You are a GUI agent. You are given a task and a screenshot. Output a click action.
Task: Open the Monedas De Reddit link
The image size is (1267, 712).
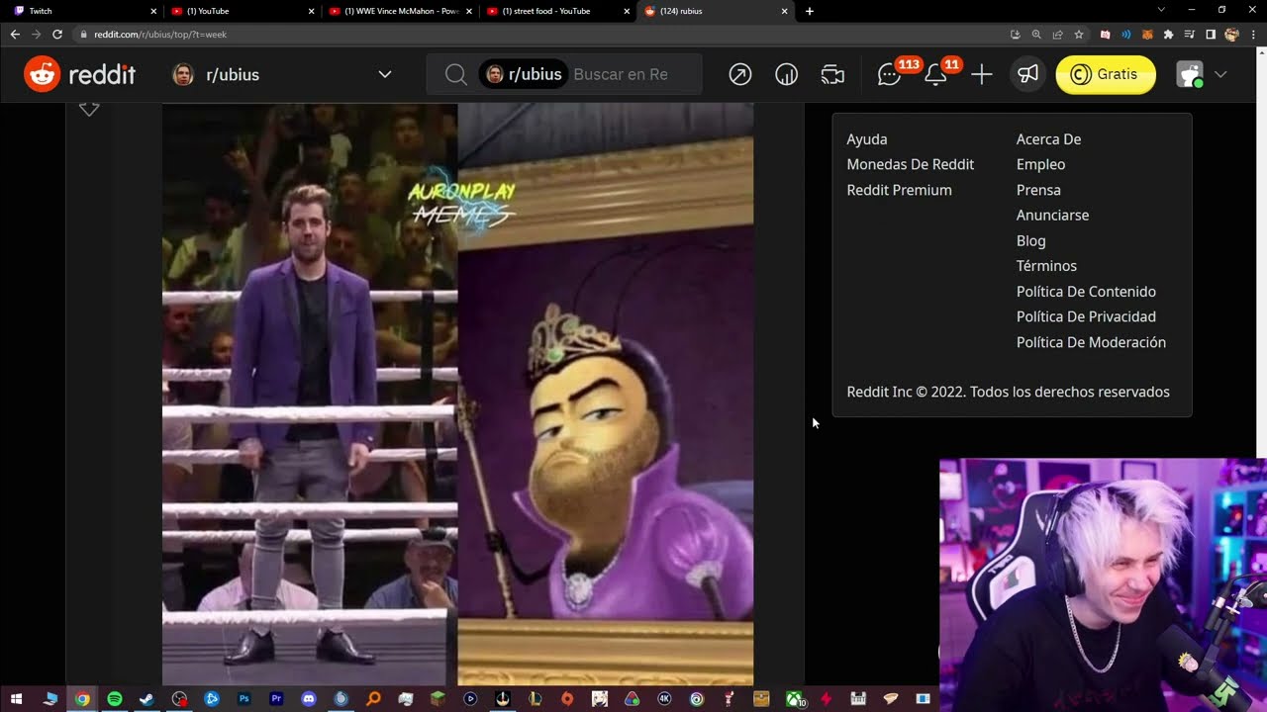pos(911,164)
